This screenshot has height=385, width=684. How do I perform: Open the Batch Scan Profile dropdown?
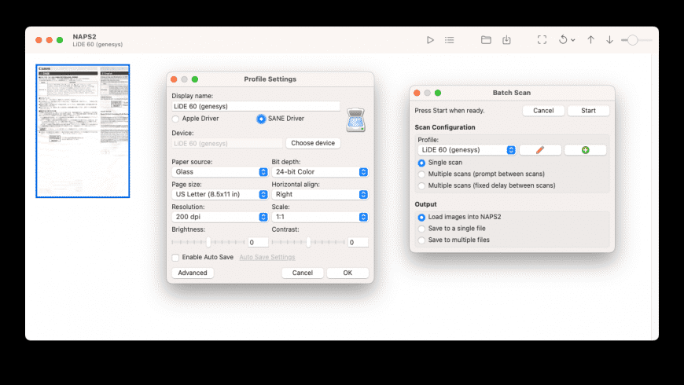click(x=467, y=150)
